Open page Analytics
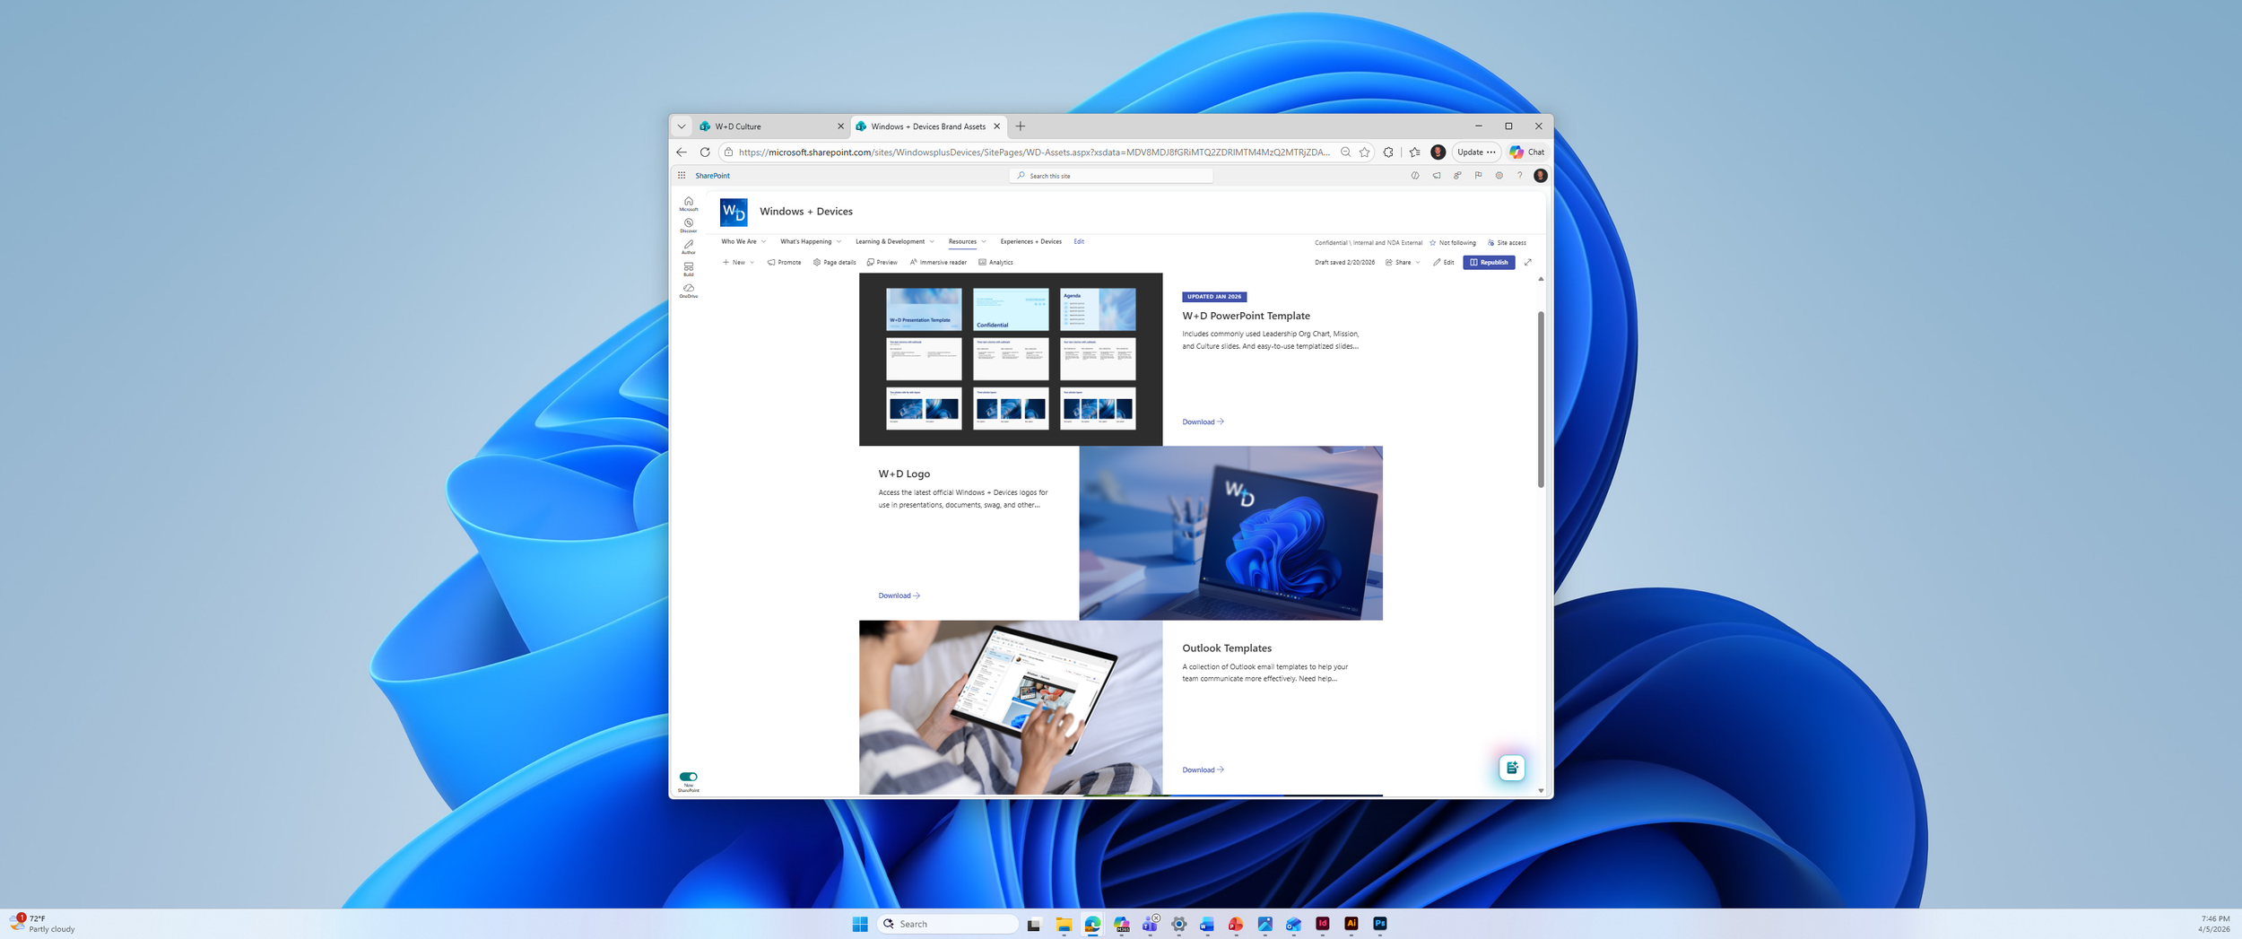 click(x=995, y=263)
